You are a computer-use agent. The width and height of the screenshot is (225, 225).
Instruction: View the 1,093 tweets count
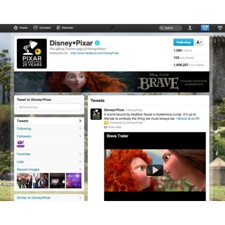click(182, 50)
